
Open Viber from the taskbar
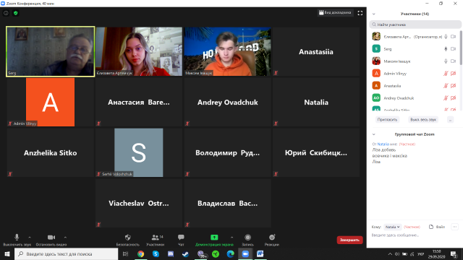click(201, 253)
